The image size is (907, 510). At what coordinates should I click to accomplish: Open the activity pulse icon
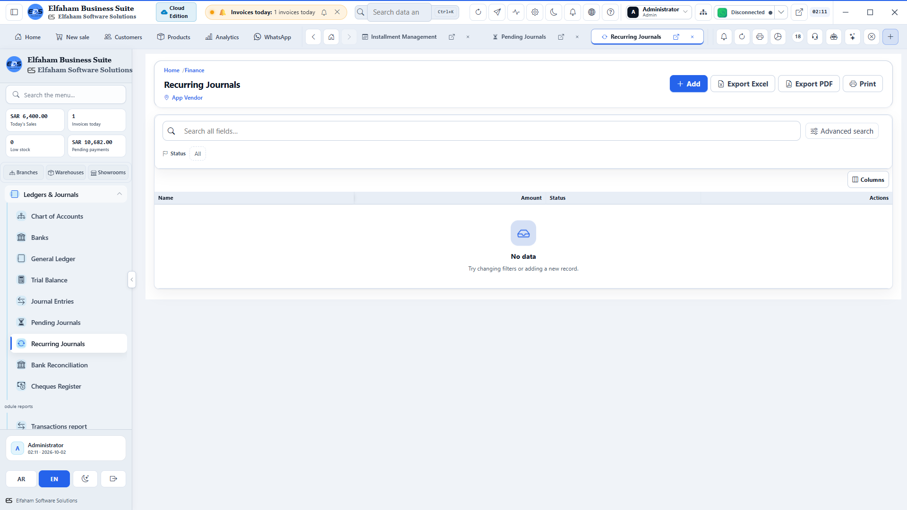coord(516,12)
